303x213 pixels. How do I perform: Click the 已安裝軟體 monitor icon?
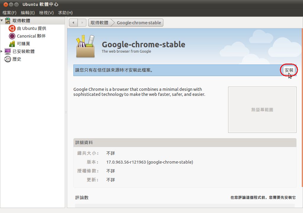click(x=7, y=51)
